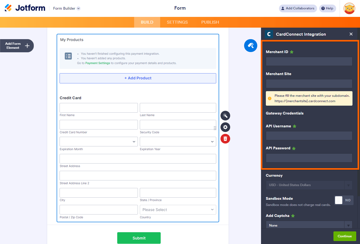Image resolution: width=360 pixels, height=244 pixels.
Task: Open the Add Captcha dropdown
Action: point(309,225)
